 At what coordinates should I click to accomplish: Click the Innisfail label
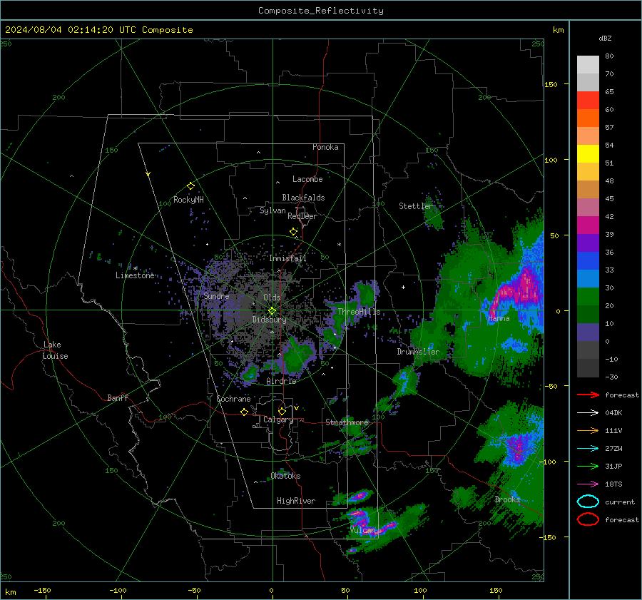(x=287, y=258)
